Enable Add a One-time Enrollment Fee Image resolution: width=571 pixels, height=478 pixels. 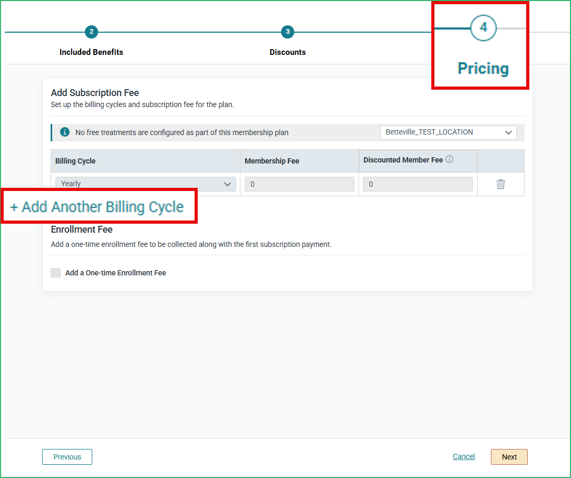55,272
